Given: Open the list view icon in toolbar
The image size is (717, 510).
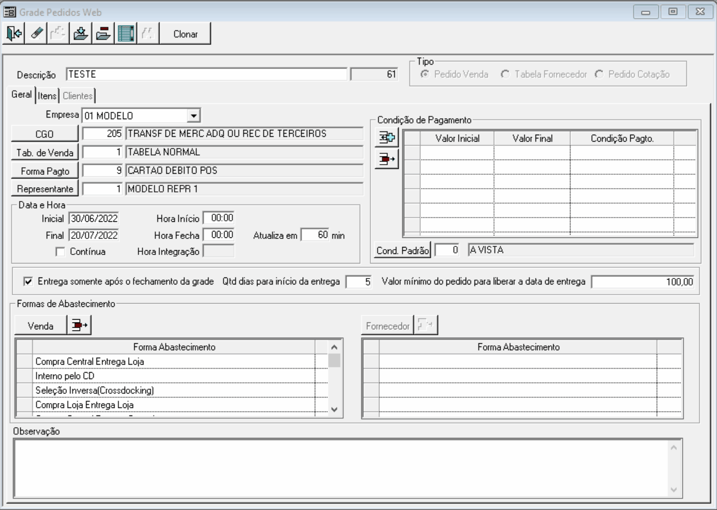Looking at the screenshot, I should 126,34.
